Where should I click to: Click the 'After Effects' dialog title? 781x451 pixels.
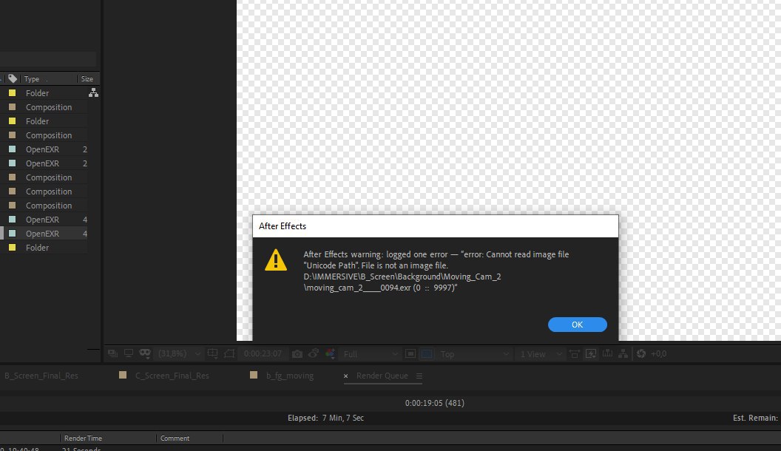click(283, 226)
